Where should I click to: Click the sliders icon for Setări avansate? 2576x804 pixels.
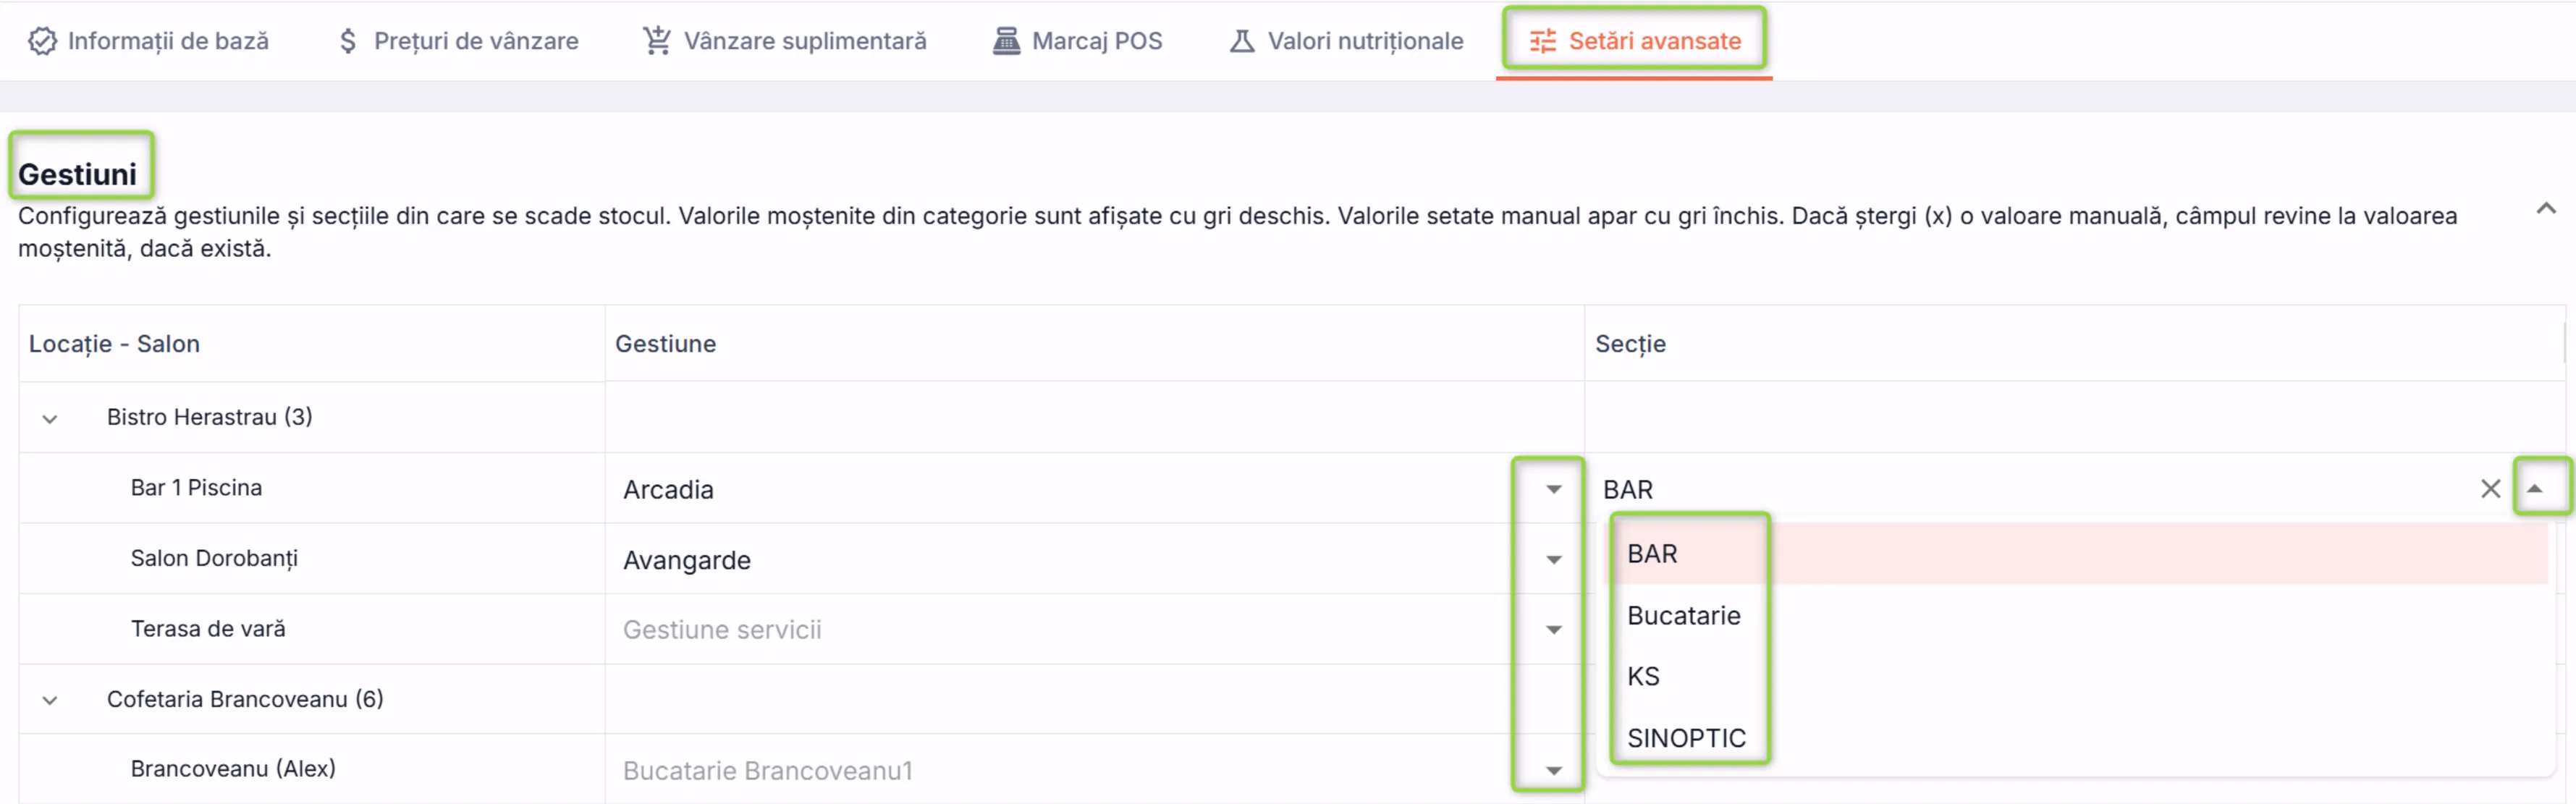1542,41
